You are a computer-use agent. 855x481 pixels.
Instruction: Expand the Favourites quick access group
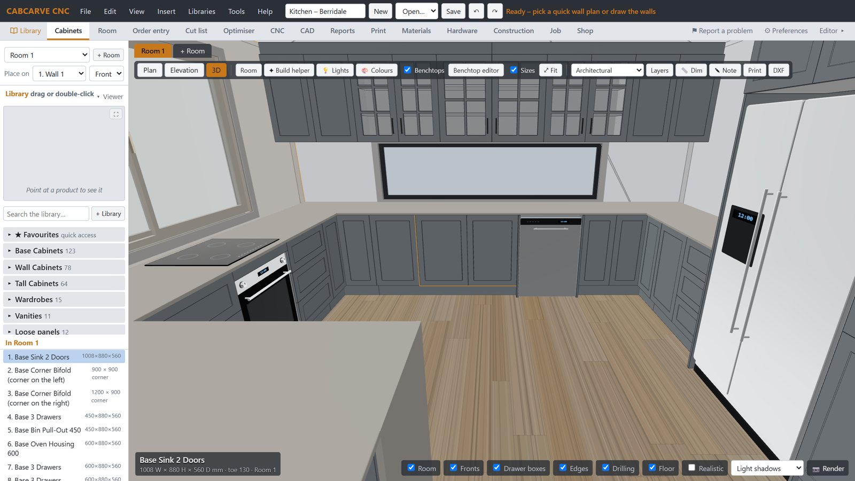(x=64, y=235)
